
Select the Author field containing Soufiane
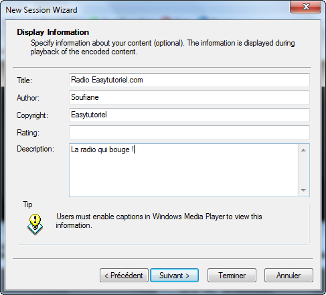pyautogui.click(x=189, y=97)
